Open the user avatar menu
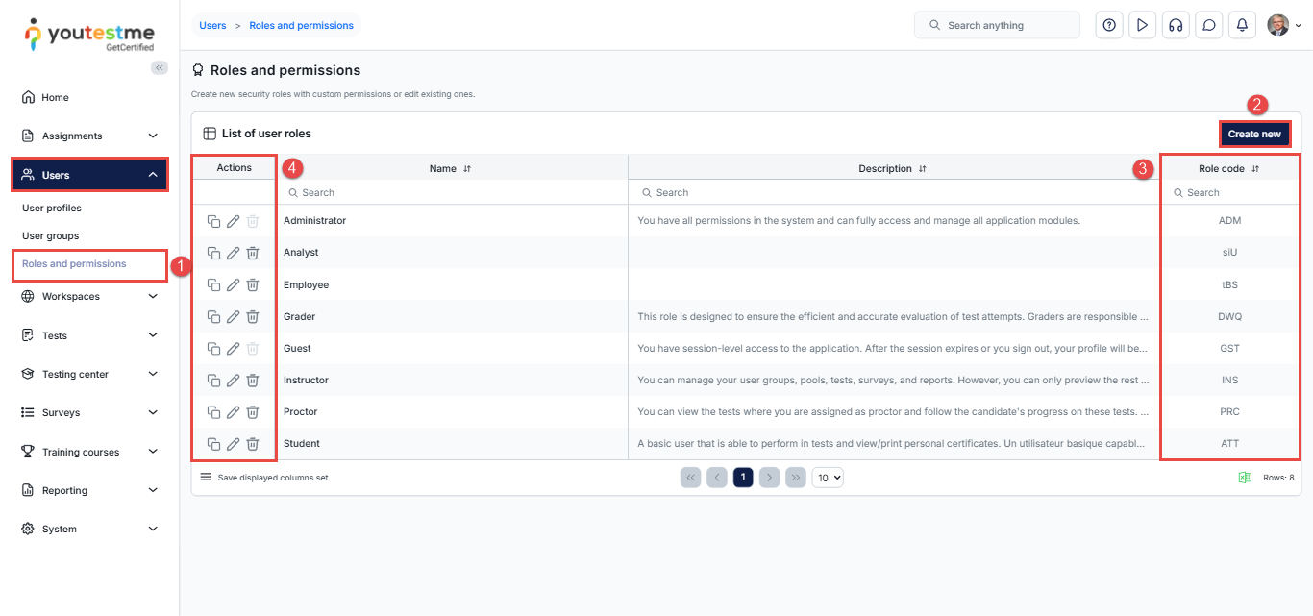This screenshot has width=1313, height=616. [1283, 25]
